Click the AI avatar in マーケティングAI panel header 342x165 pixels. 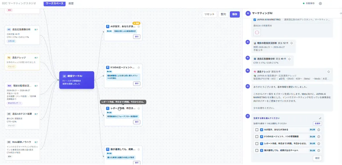[248, 13]
